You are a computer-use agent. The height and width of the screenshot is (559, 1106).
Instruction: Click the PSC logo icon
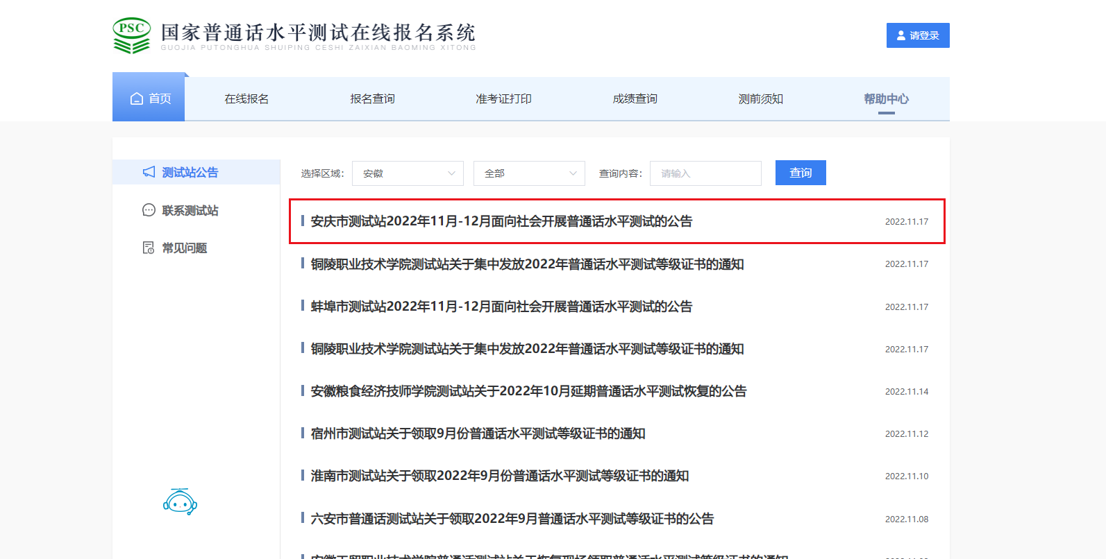click(x=131, y=35)
